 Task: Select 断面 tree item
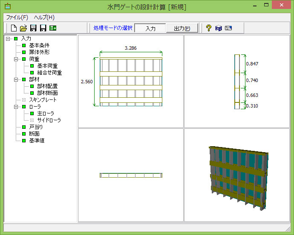(34, 134)
